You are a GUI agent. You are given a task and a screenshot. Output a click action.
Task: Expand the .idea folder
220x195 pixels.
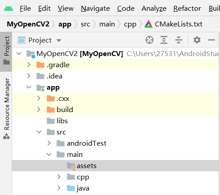29,76
